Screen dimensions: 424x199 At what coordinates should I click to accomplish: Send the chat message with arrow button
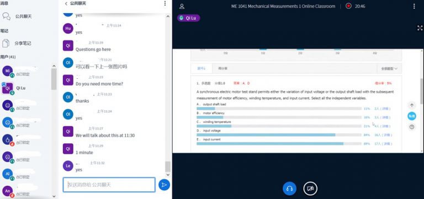164,185
